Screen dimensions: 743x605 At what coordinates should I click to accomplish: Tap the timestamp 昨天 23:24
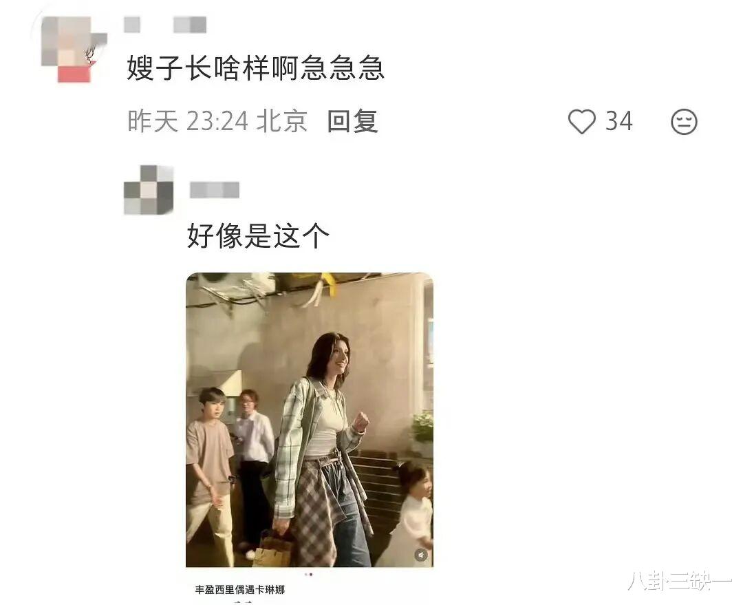(x=188, y=121)
